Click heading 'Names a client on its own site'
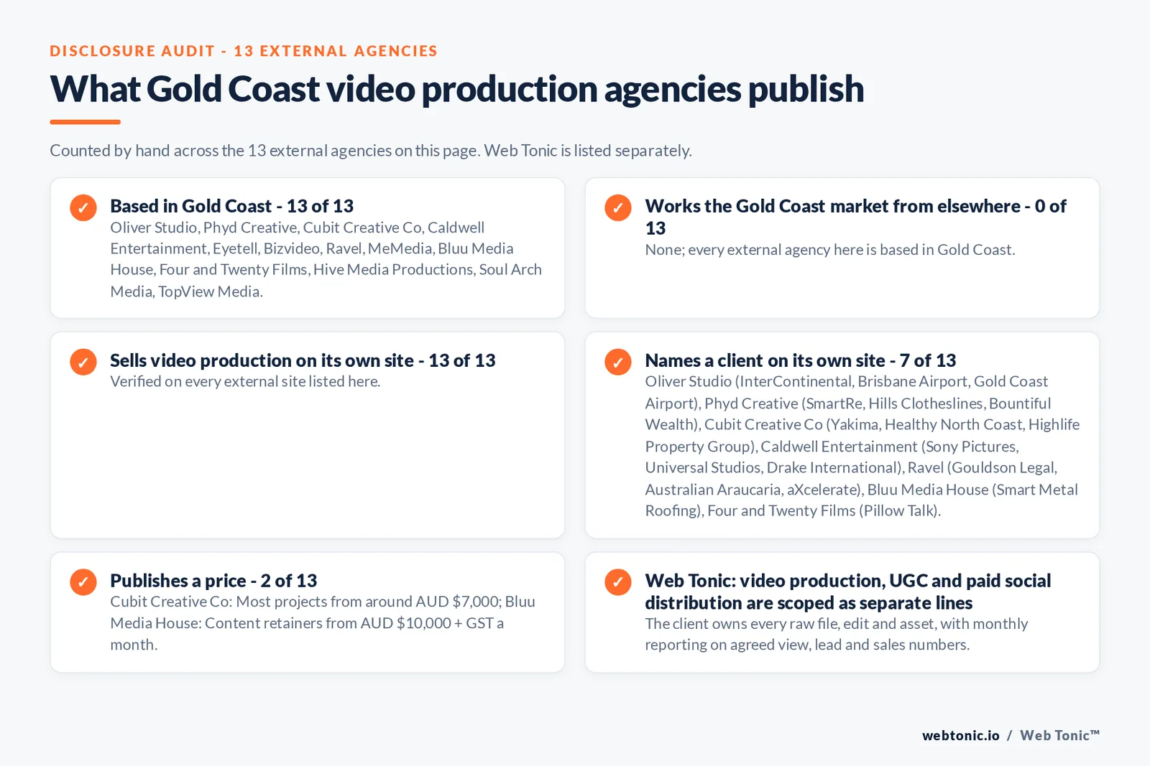 point(801,360)
